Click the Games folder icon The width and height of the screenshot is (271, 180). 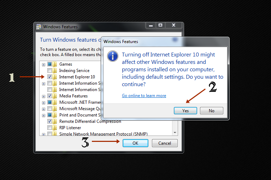point(55,64)
